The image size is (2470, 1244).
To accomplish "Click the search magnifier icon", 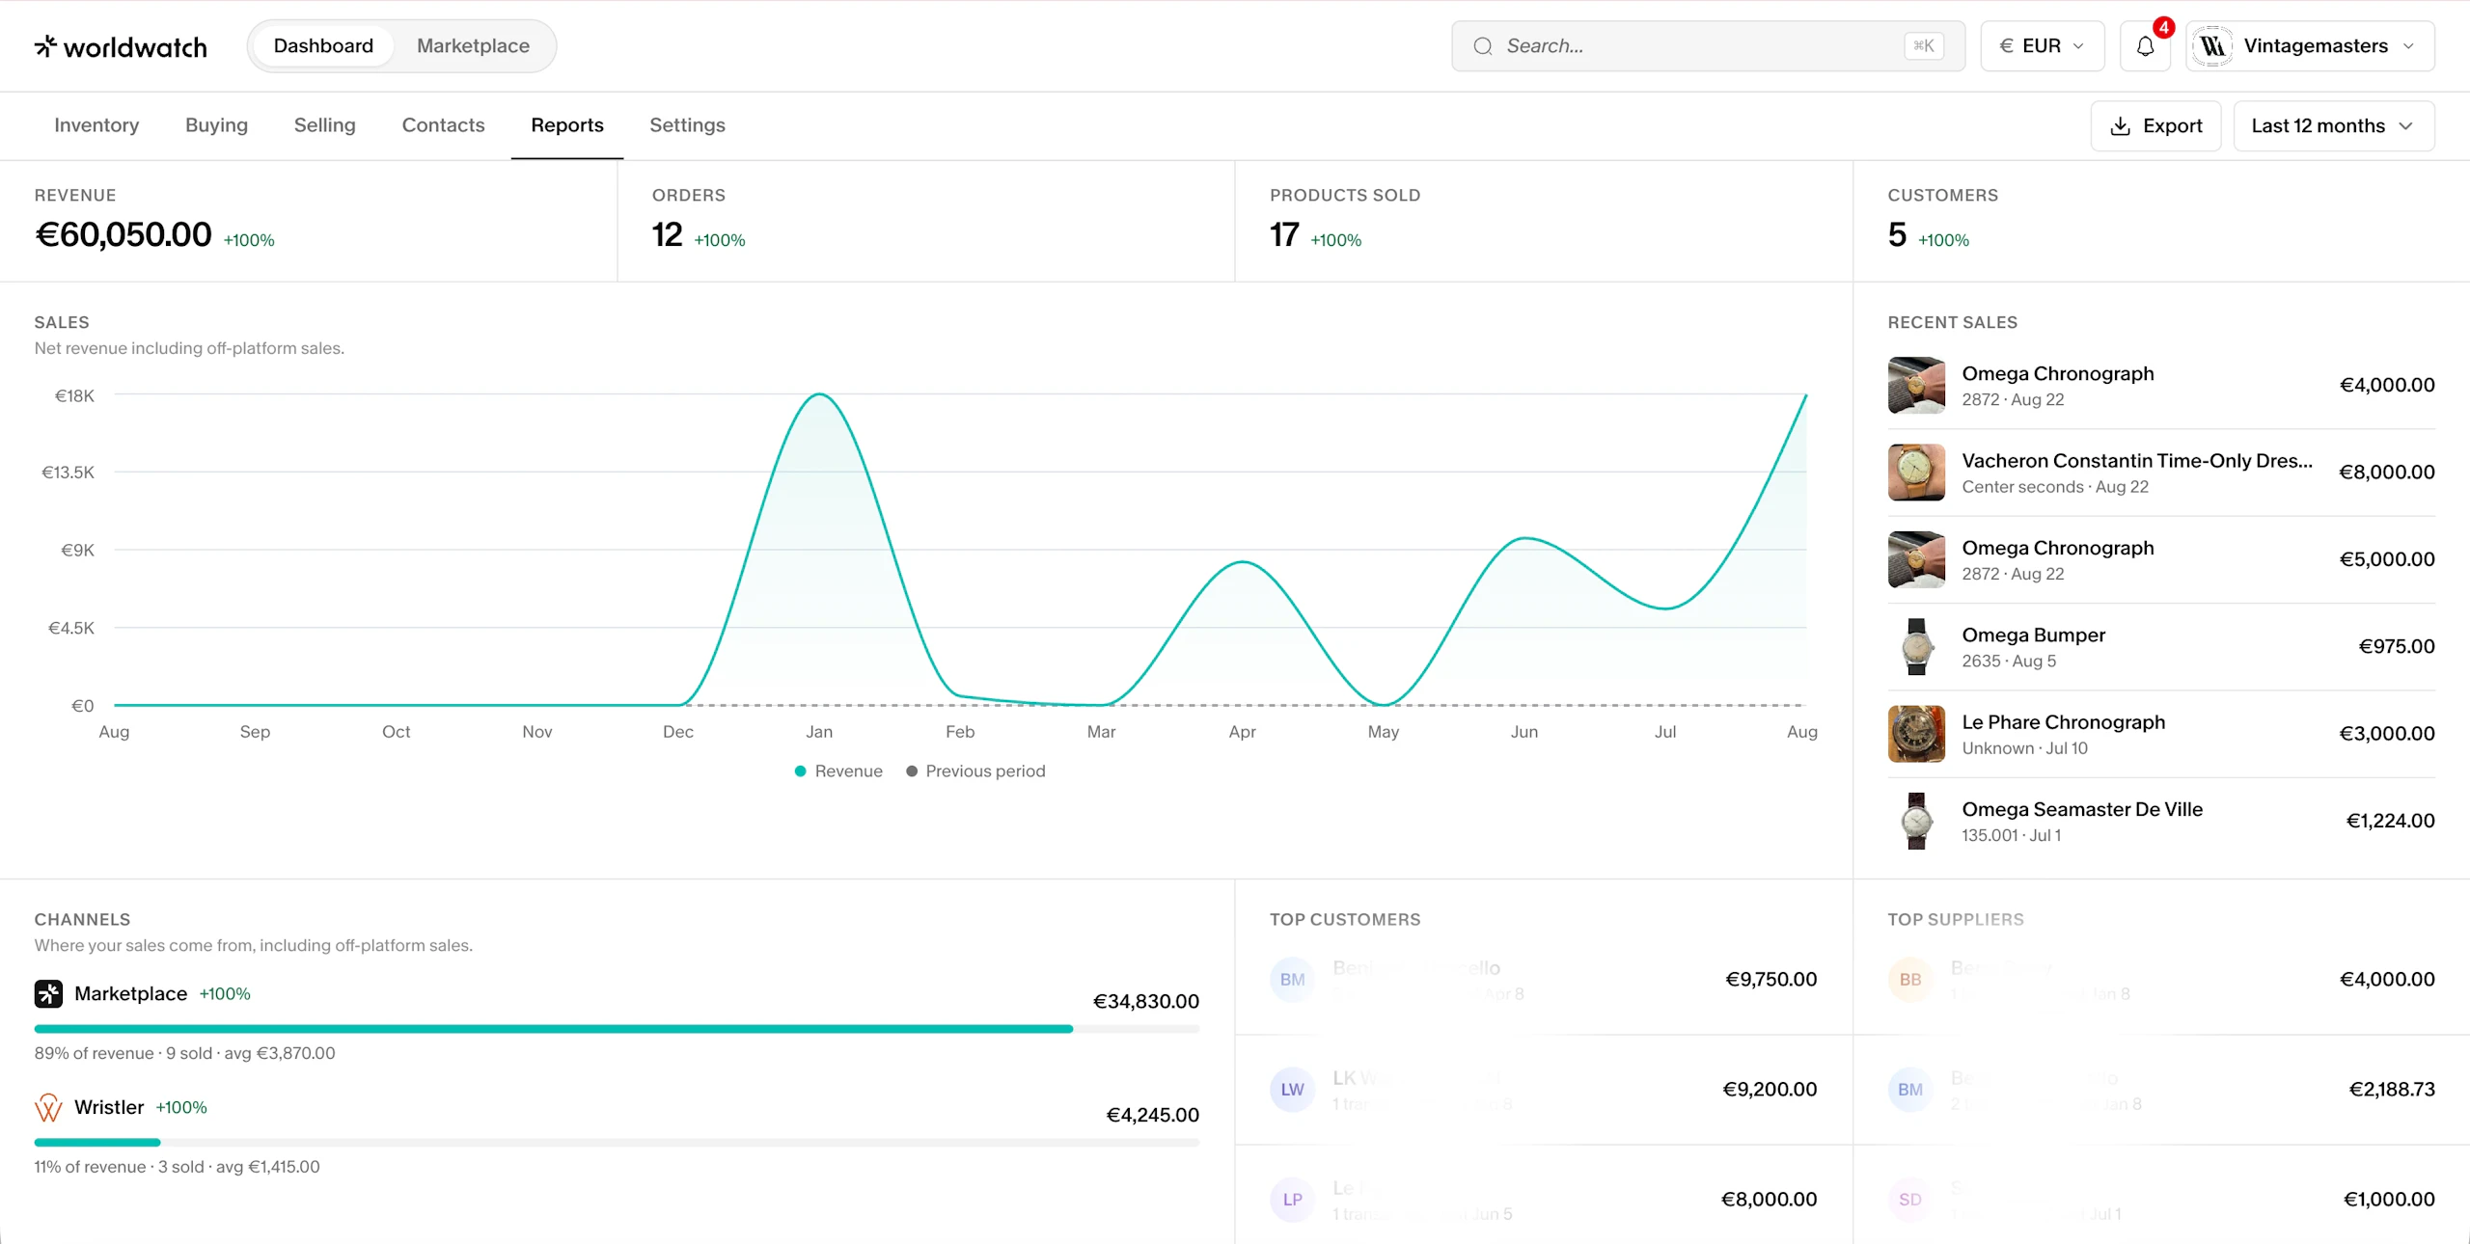I will pyautogui.click(x=1483, y=46).
